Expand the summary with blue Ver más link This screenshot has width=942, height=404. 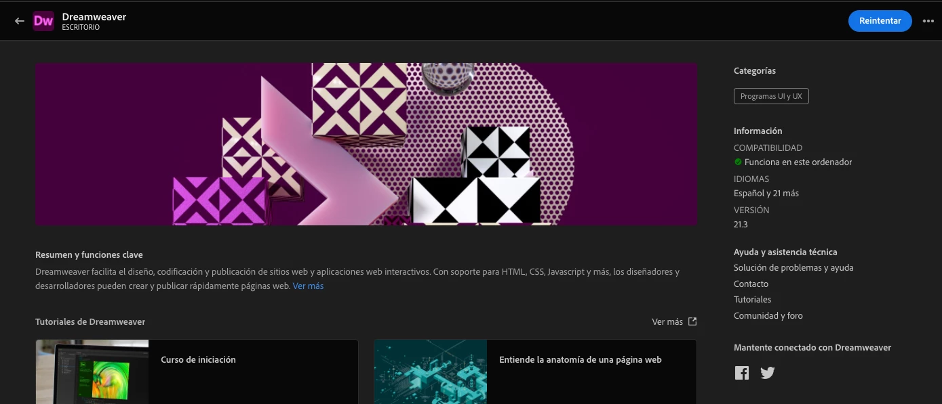pos(308,286)
